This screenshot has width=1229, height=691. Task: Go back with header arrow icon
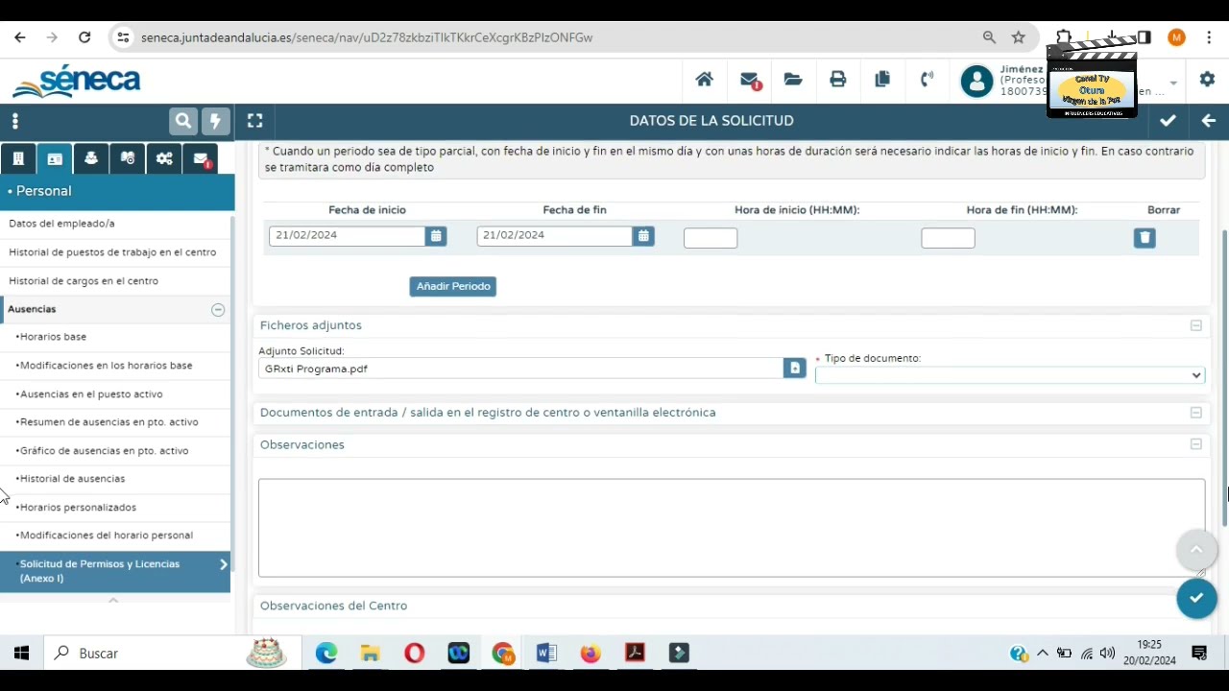click(1208, 121)
